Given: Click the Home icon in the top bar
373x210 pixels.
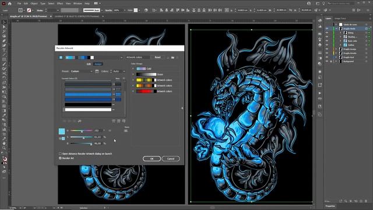Looking at the screenshot, I should coord(9,3).
